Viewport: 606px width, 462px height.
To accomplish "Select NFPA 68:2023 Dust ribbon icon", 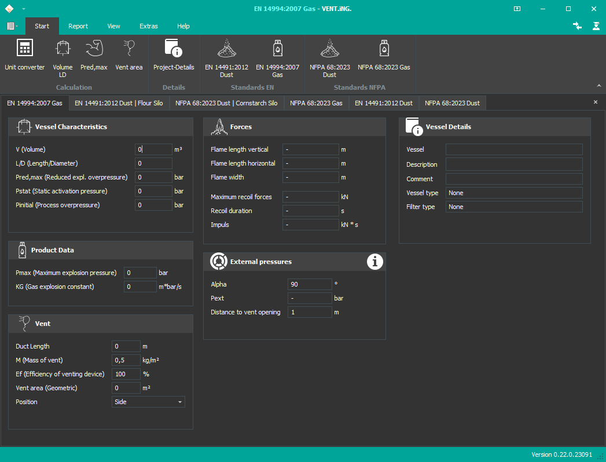I will click(329, 57).
